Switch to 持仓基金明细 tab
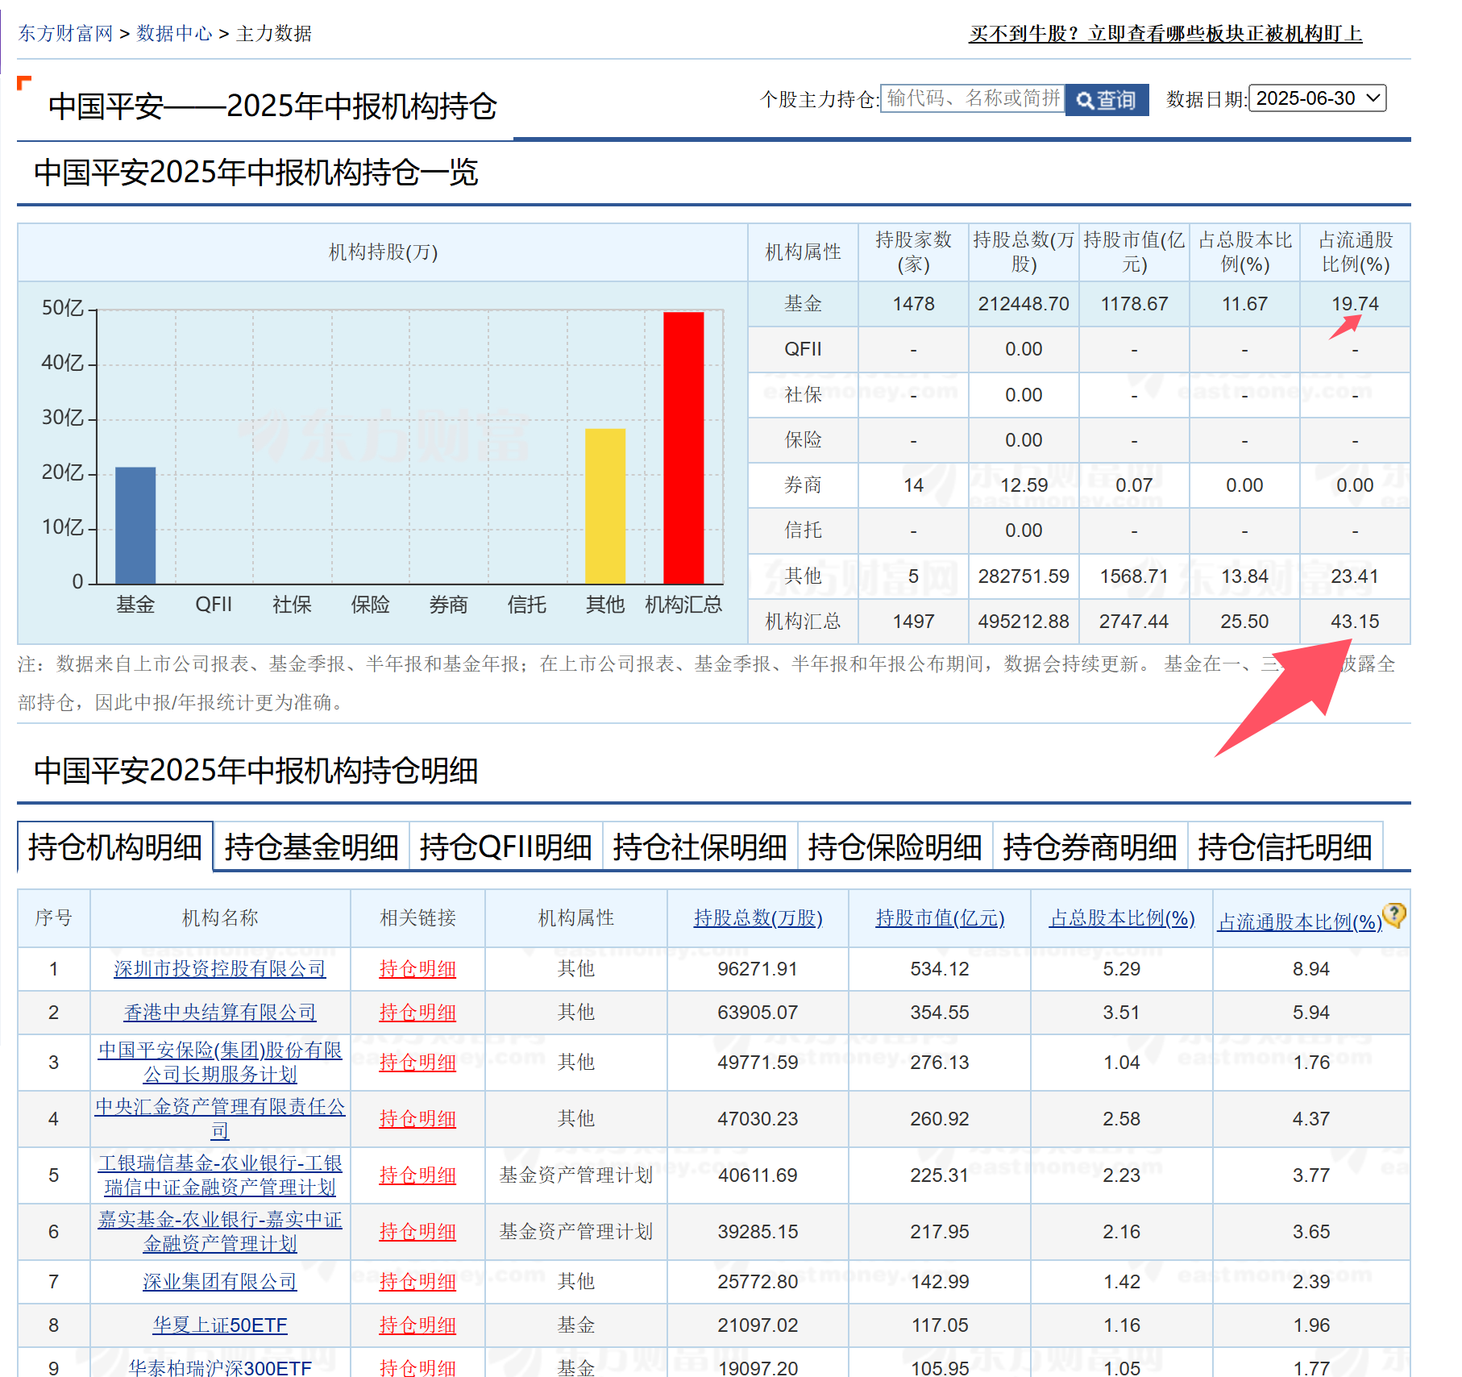Image resolution: width=1462 pixels, height=1377 pixels. tap(311, 847)
